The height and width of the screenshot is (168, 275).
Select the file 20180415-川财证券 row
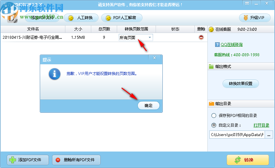[x=104, y=37]
